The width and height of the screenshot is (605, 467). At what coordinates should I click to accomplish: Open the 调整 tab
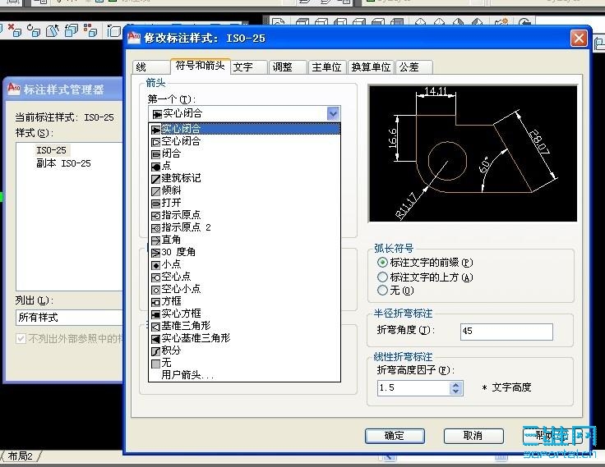pos(288,67)
